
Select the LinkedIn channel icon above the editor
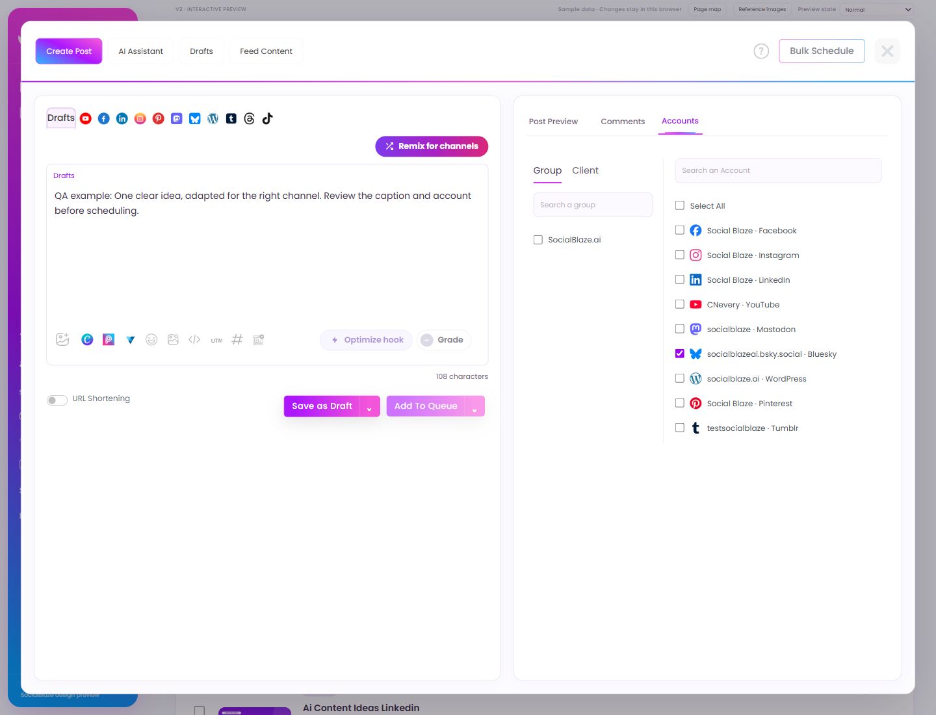pyautogui.click(x=122, y=118)
